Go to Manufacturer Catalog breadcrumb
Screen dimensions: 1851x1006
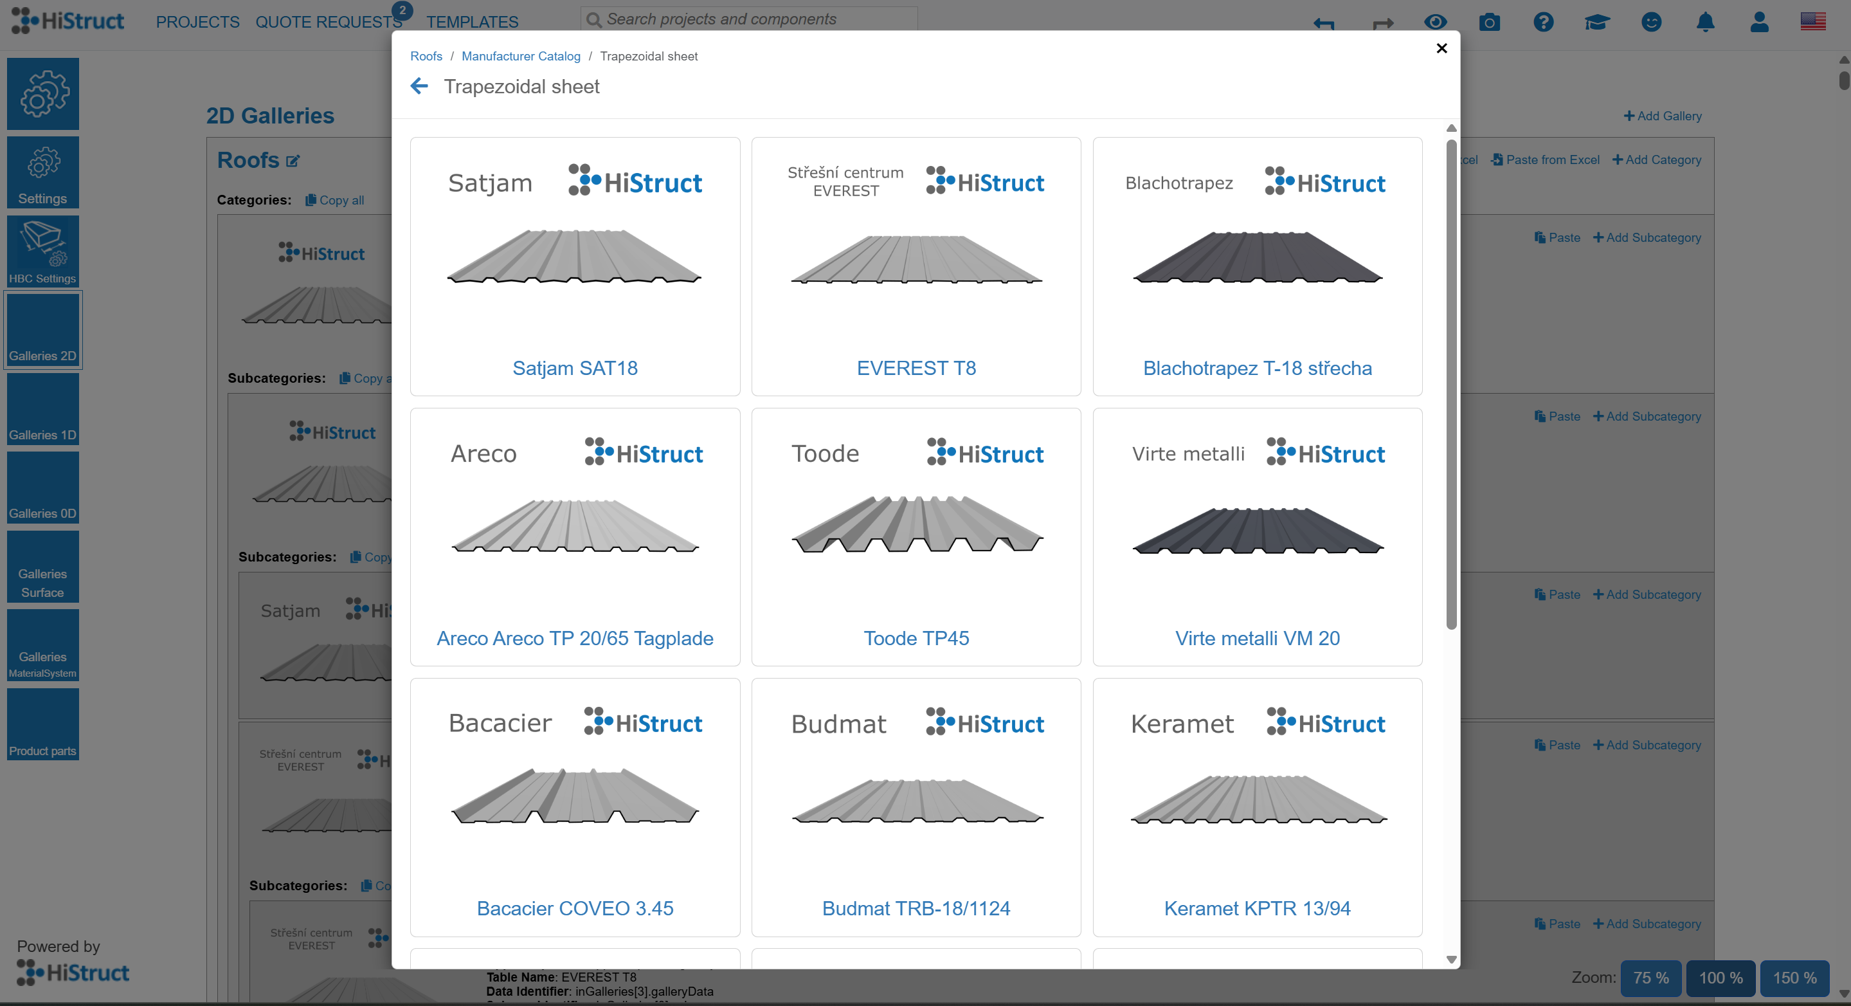pos(520,56)
